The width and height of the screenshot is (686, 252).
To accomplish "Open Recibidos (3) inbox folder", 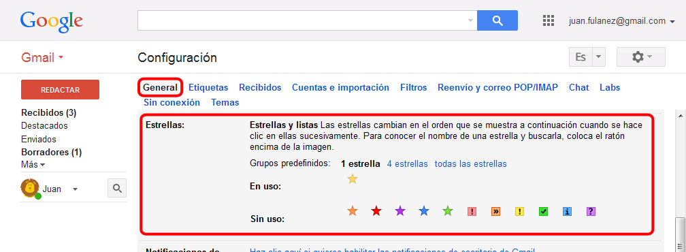I will click(x=48, y=113).
